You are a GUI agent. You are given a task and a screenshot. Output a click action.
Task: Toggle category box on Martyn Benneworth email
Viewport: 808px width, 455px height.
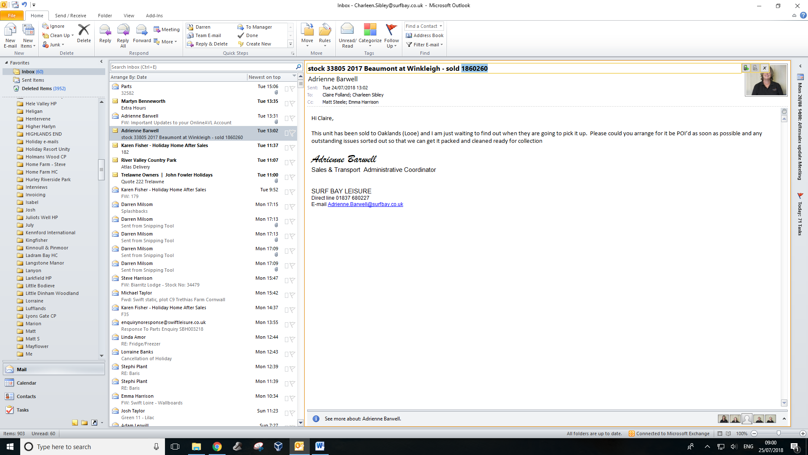click(287, 104)
